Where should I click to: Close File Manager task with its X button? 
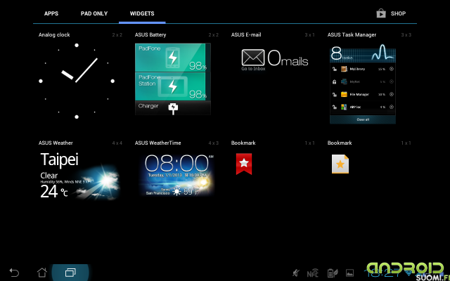(391, 94)
